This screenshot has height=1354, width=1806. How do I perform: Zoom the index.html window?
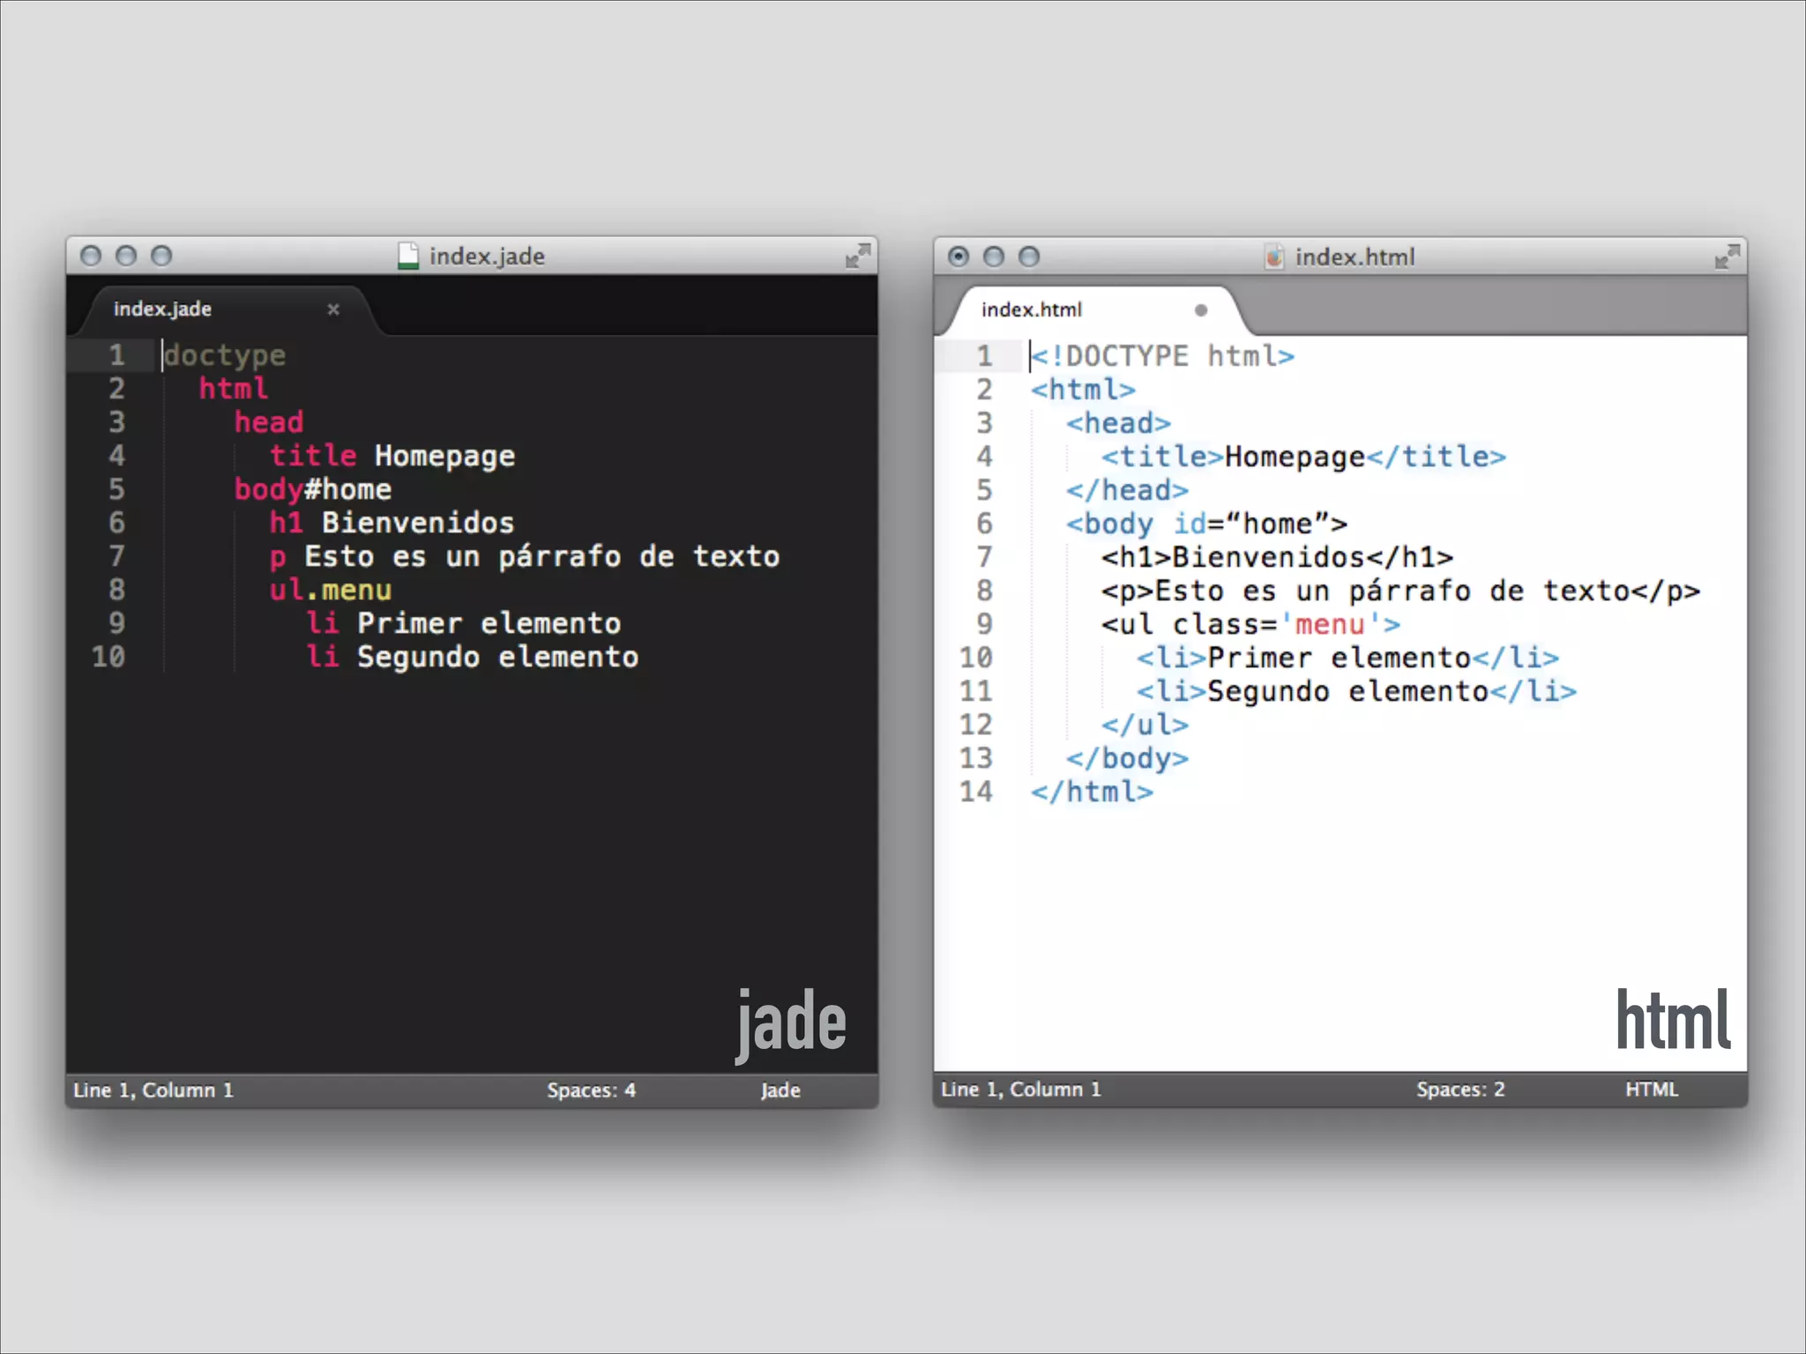[x=1029, y=257]
